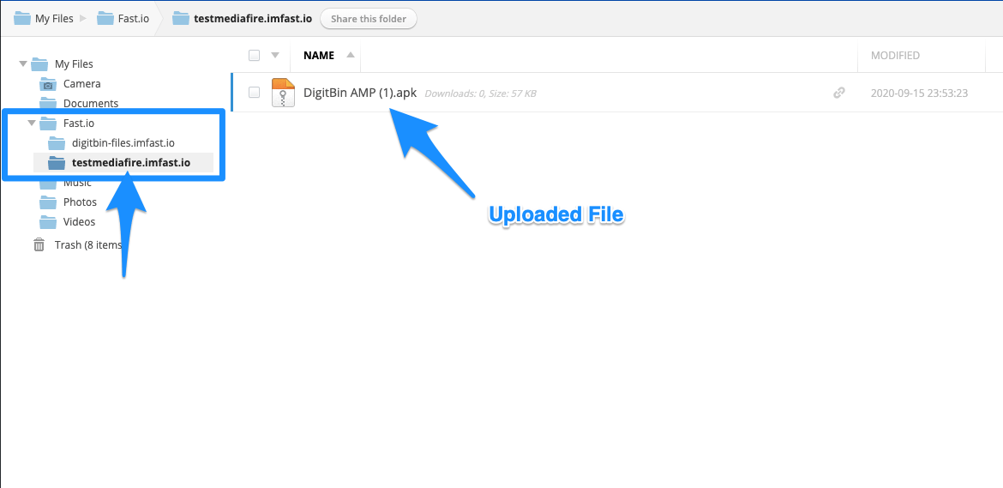Click testmediafire breadcrumb folder icon
Viewport: 1003px width, 488px height.
click(181, 19)
